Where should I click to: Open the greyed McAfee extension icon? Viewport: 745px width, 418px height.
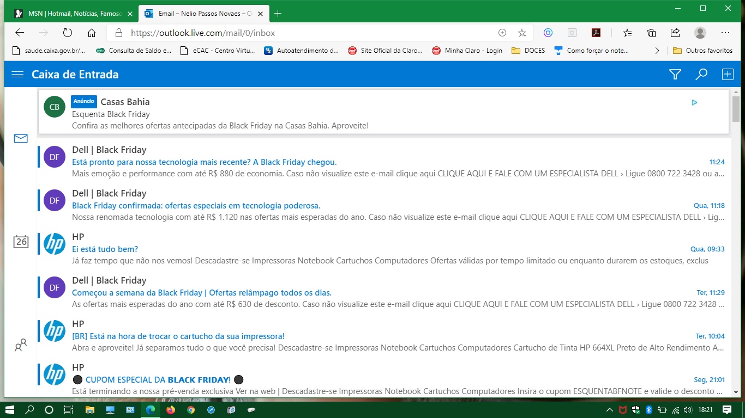pos(572,33)
